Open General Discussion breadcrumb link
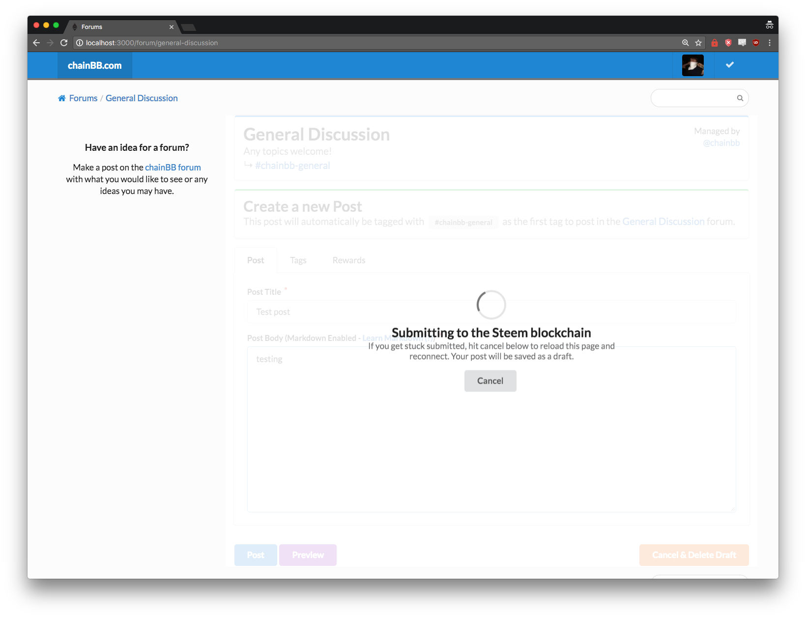The height and width of the screenshot is (618, 806). point(142,98)
